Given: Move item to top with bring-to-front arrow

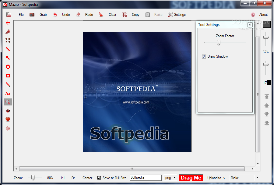Looking at the screenshot, I should 266,96.
